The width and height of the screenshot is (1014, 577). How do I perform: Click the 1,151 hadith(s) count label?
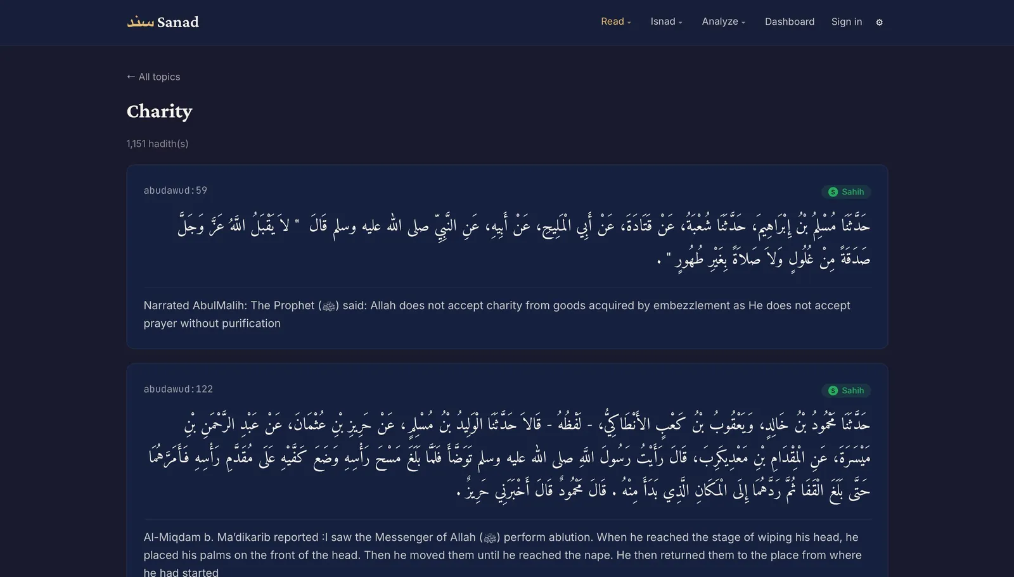[157, 144]
